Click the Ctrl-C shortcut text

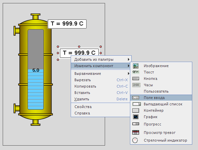click(x=122, y=86)
